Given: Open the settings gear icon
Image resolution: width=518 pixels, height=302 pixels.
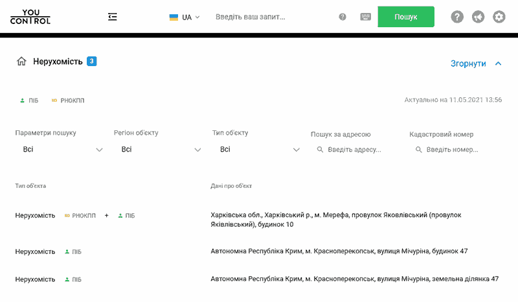Looking at the screenshot, I should [x=499, y=17].
